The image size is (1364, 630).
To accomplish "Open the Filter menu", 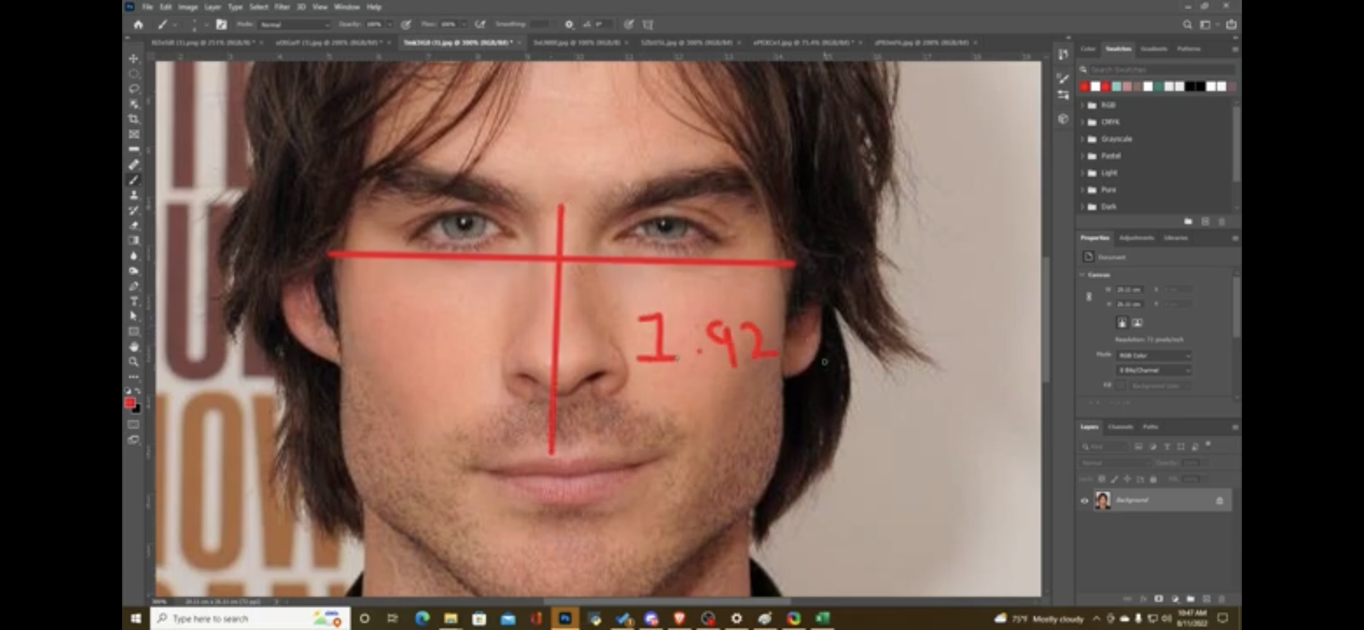I will (282, 7).
